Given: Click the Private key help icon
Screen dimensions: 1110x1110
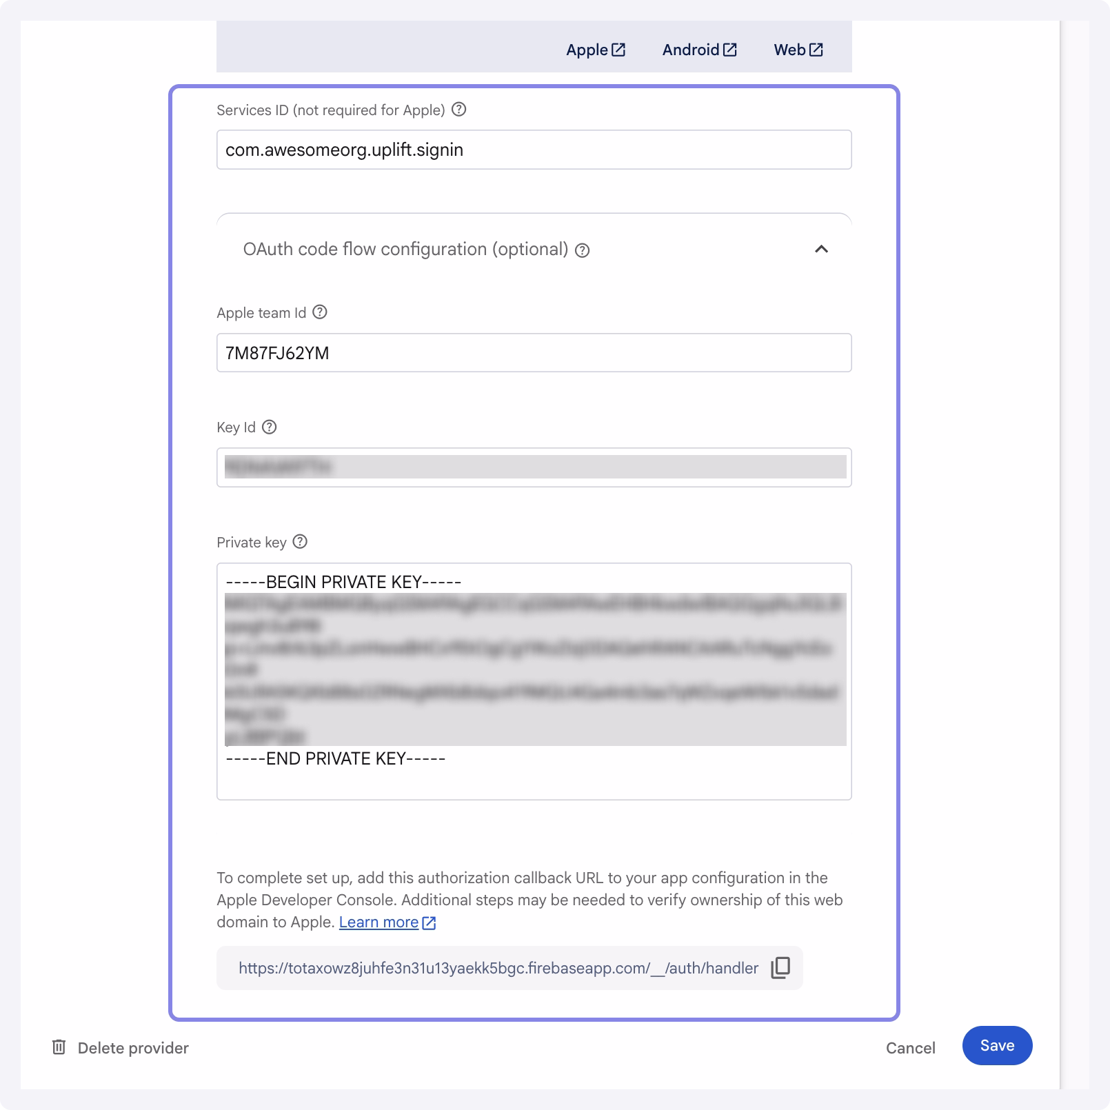Looking at the screenshot, I should (x=300, y=543).
